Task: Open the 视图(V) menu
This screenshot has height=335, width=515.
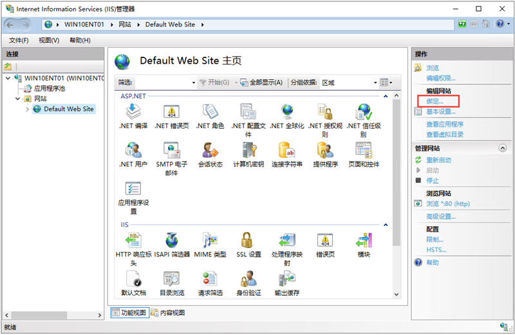Action: [x=49, y=41]
